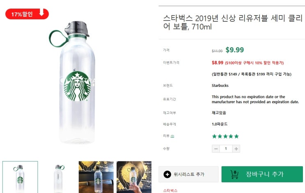The height and width of the screenshot is (193, 305).
Task: Show the fourth thumbnail with hand holding bottle
Action: pyautogui.click(x=134, y=177)
